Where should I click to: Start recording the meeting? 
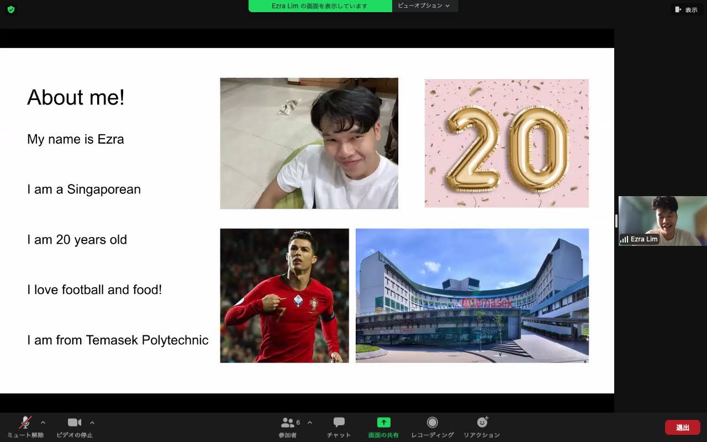(x=432, y=423)
